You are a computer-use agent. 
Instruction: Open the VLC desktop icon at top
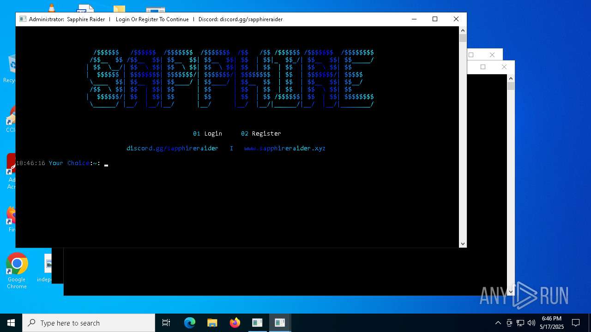pos(52,8)
